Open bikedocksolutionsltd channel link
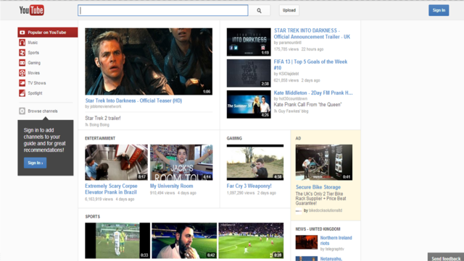Screen dimensions: 464x261 tap(326, 210)
